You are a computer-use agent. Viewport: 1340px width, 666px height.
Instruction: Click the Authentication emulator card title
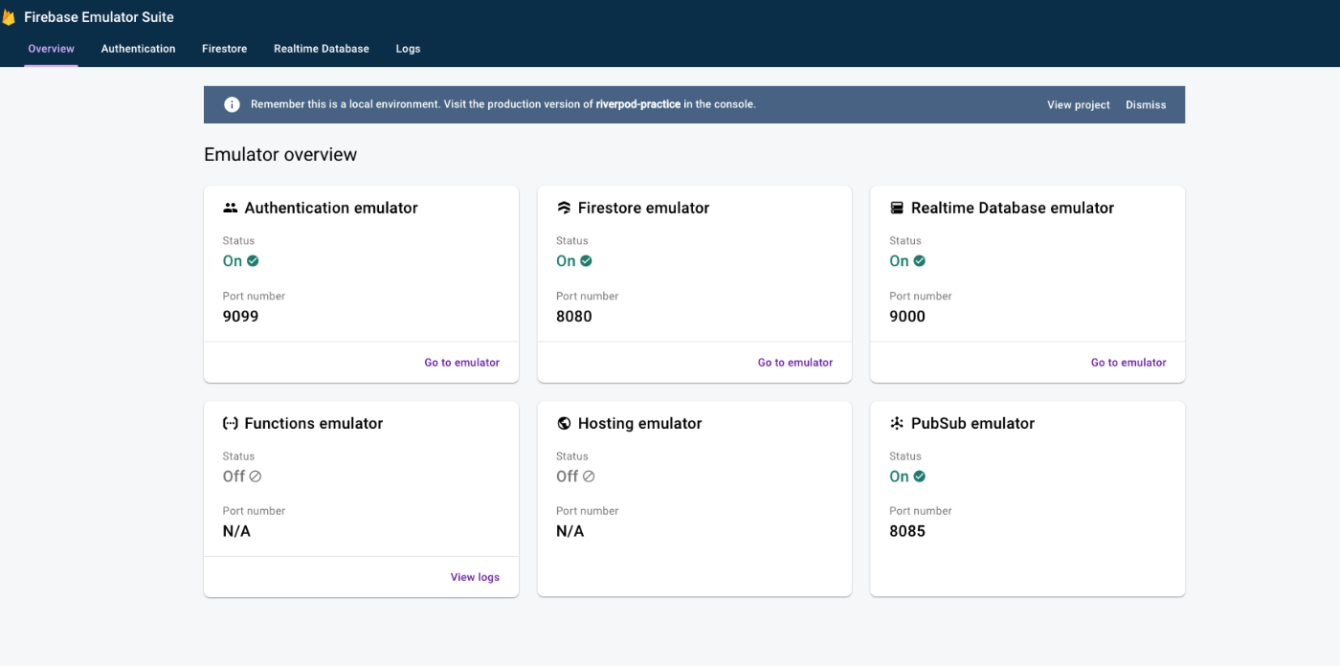coord(331,208)
